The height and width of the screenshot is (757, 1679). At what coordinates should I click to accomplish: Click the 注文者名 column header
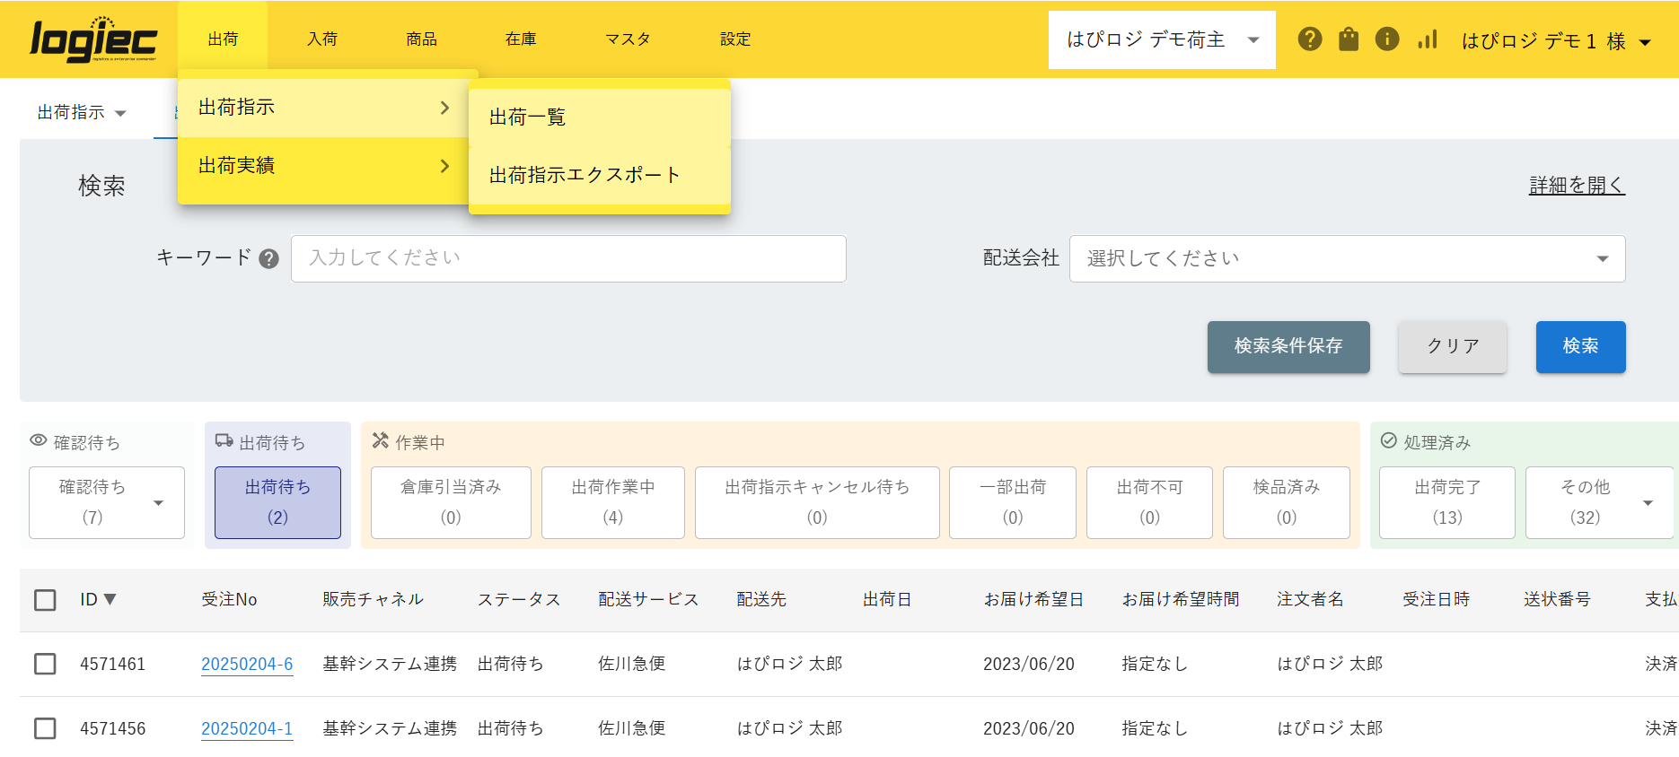point(1310,599)
